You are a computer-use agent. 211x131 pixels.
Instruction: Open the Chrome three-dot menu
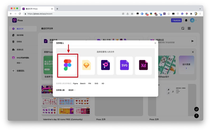point(200,14)
